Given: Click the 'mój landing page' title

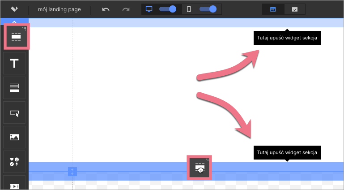Looking at the screenshot, I should (x=59, y=9).
